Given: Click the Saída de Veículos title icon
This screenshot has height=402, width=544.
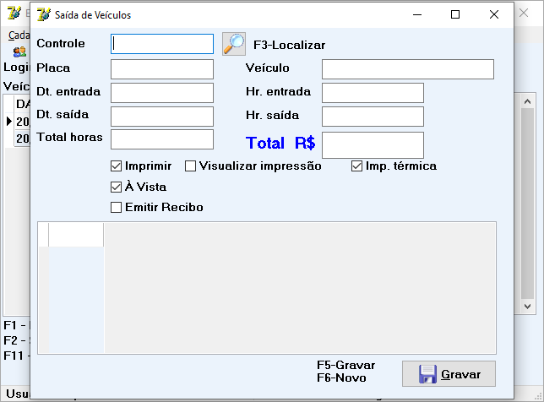Looking at the screenshot, I should pos(44,14).
